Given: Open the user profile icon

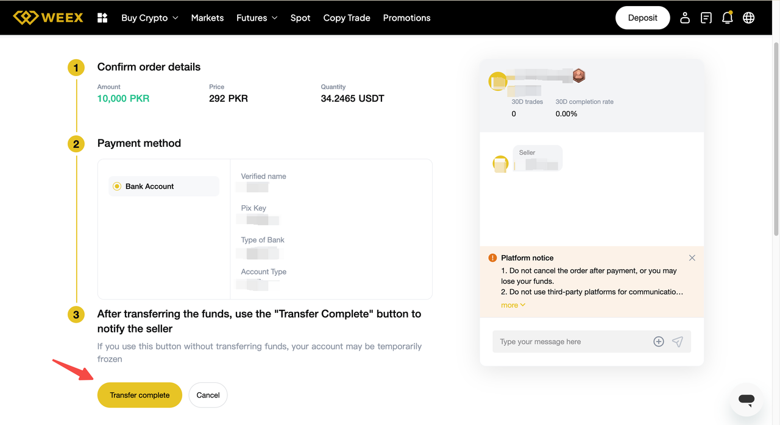Looking at the screenshot, I should coord(685,18).
